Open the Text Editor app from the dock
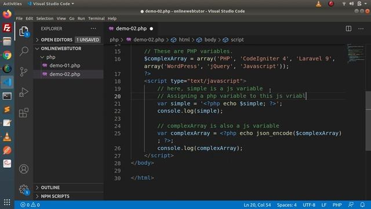371x209 pixels. click(7, 123)
